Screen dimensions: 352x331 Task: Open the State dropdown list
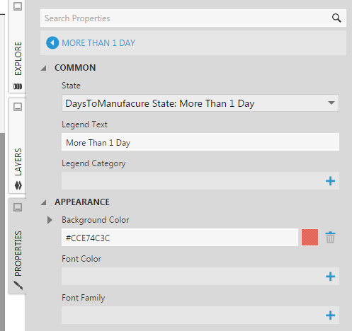point(200,103)
